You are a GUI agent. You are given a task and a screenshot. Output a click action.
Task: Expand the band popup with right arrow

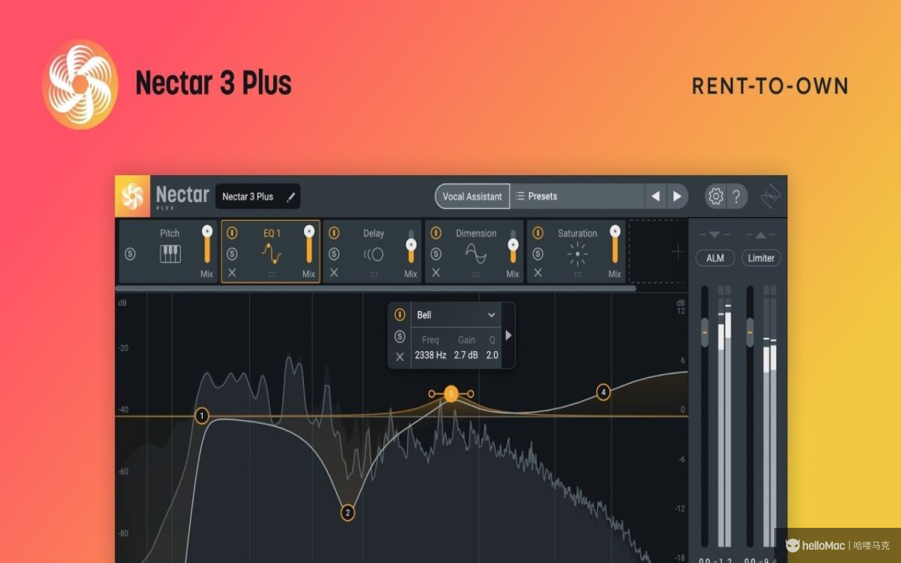tap(508, 336)
